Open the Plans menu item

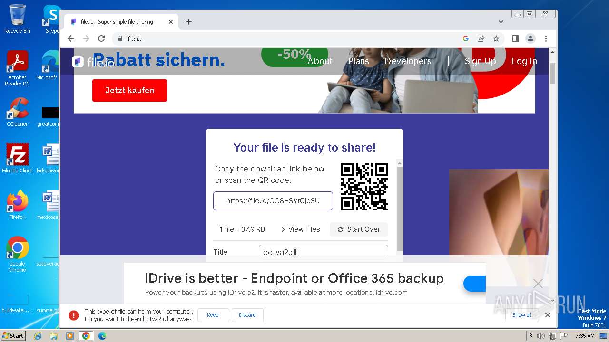click(x=358, y=61)
